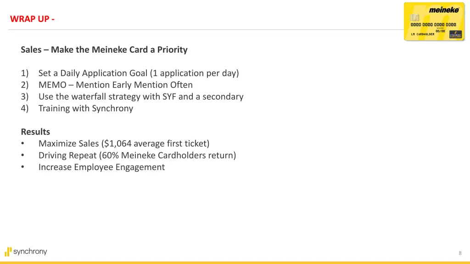Click the Synchrony wordmark text
Screen dimensions: 470x264
pos(30,252)
